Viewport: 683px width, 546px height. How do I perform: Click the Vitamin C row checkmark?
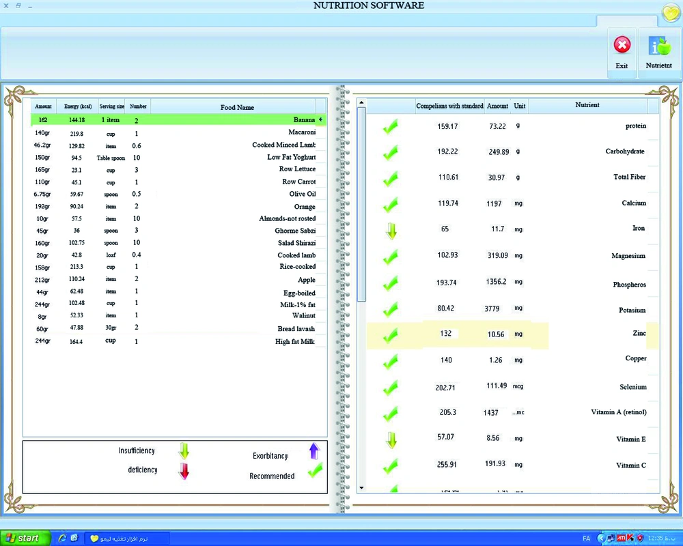pos(391,466)
